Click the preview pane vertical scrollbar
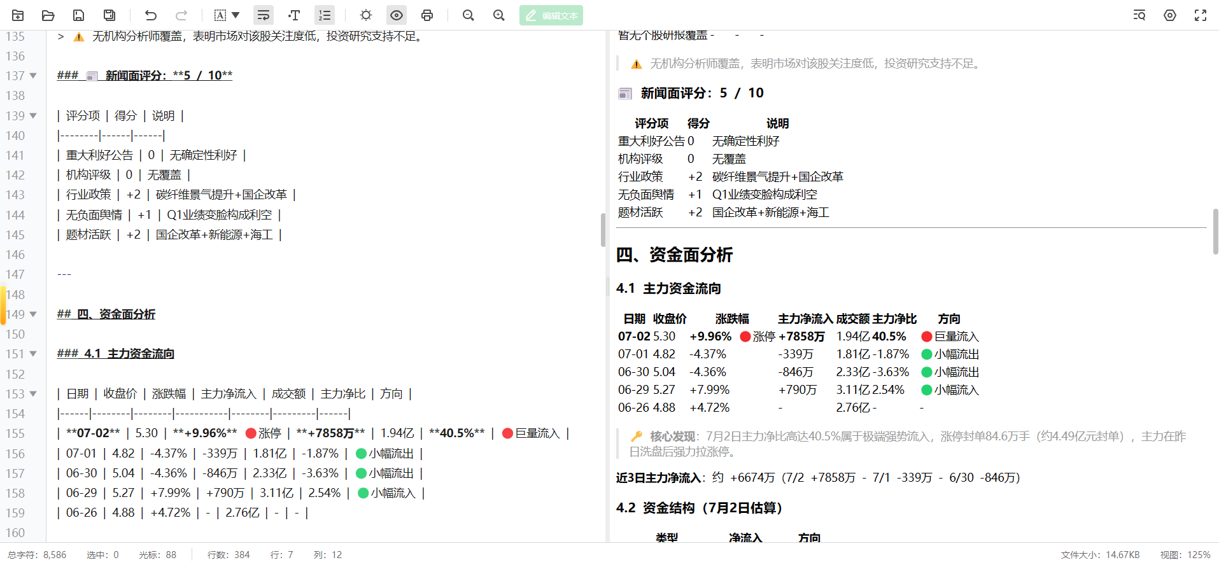 1215,232
